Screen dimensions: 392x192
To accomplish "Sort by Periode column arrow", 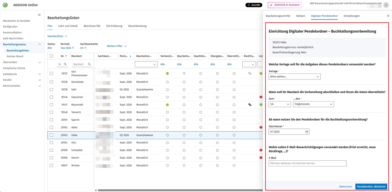I will (x=130, y=56).
